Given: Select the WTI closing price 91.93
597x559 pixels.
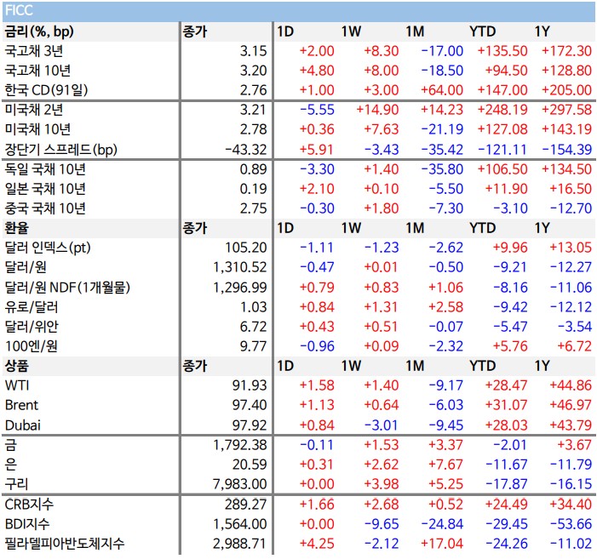Looking at the screenshot, I should [250, 385].
